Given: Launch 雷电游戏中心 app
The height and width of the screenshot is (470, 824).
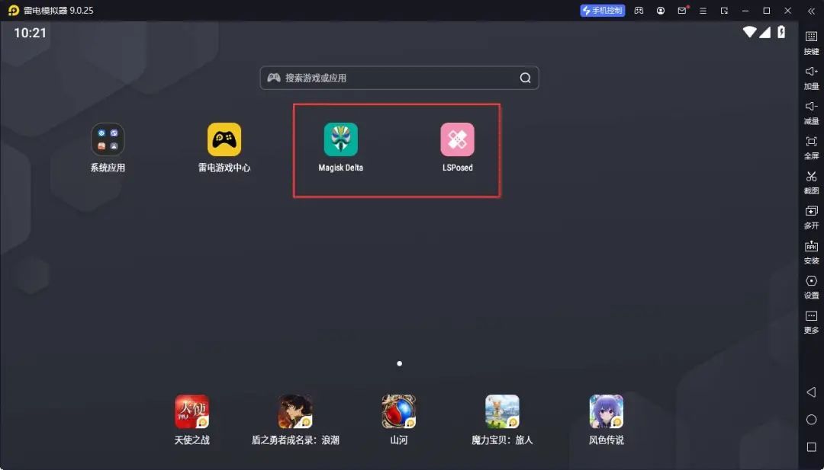Looking at the screenshot, I should [224, 139].
